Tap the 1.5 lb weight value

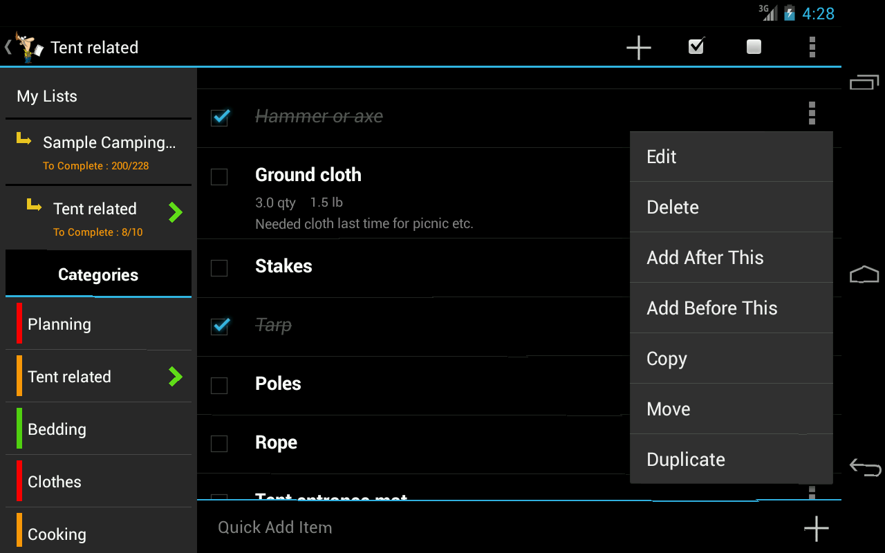tap(326, 203)
